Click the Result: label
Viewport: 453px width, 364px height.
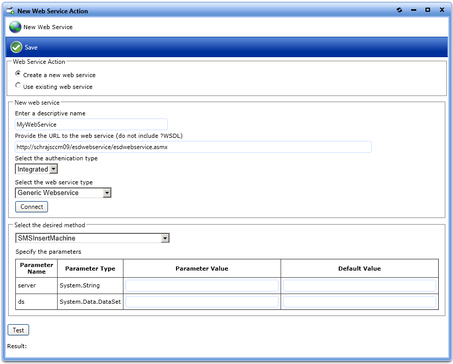click(x=17, y=346)
